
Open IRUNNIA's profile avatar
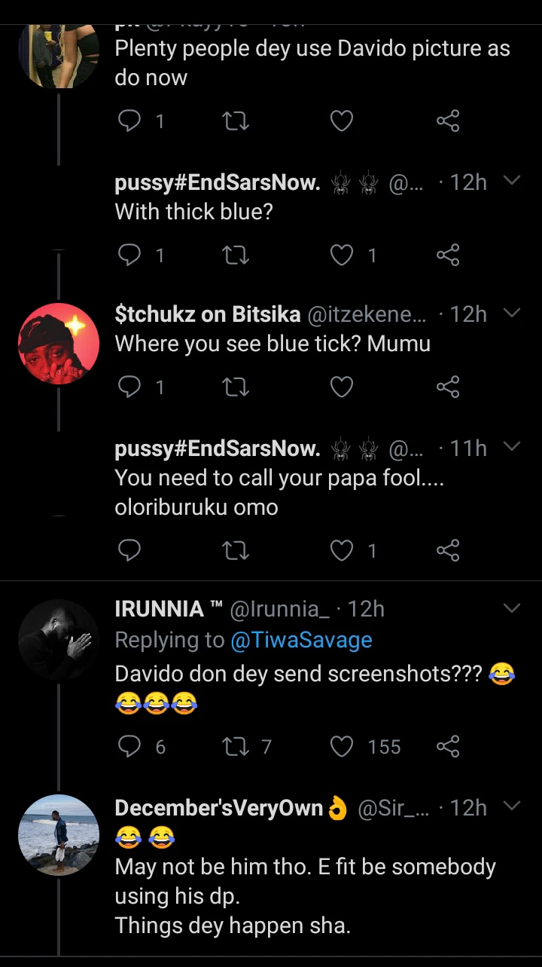coord(59,640)
